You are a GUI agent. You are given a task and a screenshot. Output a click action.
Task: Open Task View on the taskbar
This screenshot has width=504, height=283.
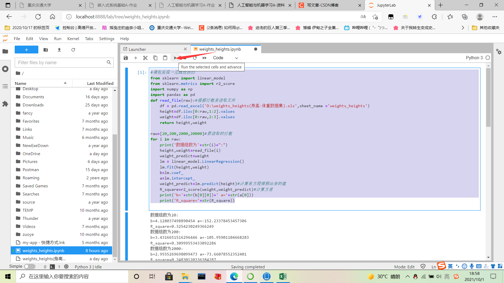tap(152, 276)
